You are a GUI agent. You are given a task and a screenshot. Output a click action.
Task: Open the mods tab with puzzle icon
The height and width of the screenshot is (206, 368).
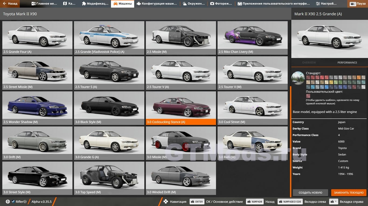(95, 4)
